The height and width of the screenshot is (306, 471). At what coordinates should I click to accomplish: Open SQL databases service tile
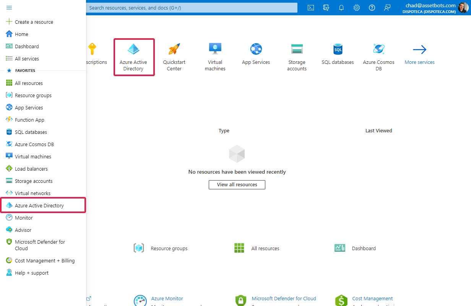(338, 54)
